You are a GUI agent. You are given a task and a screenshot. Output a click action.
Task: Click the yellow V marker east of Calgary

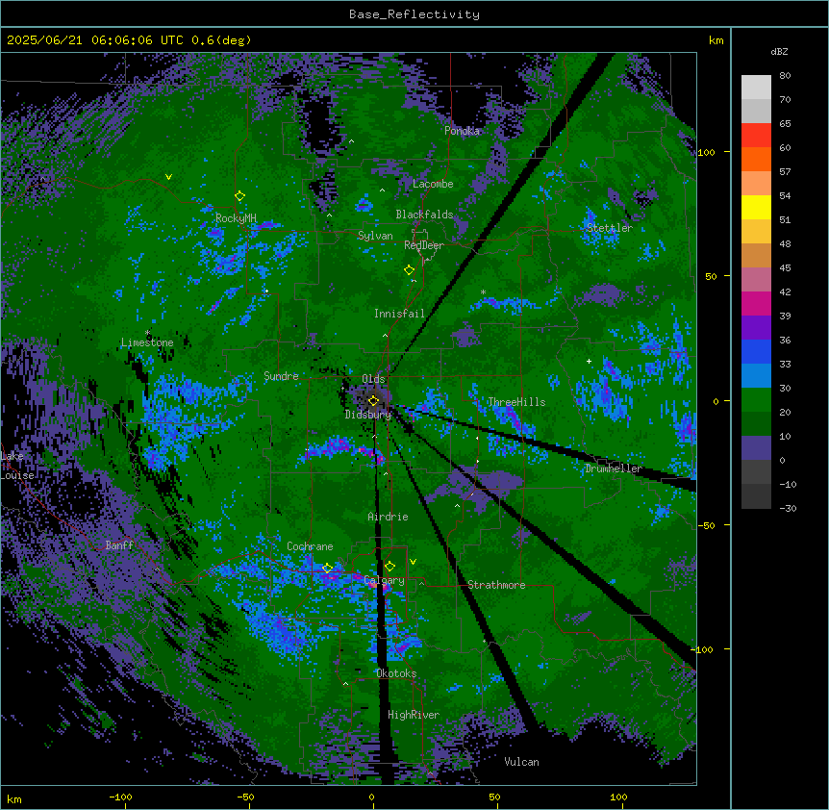coord(413,562)
